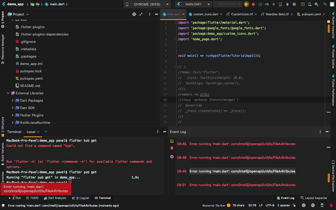Run main.dart with the play button
Screen dimensions: 336x210
[x=246, y=4]
